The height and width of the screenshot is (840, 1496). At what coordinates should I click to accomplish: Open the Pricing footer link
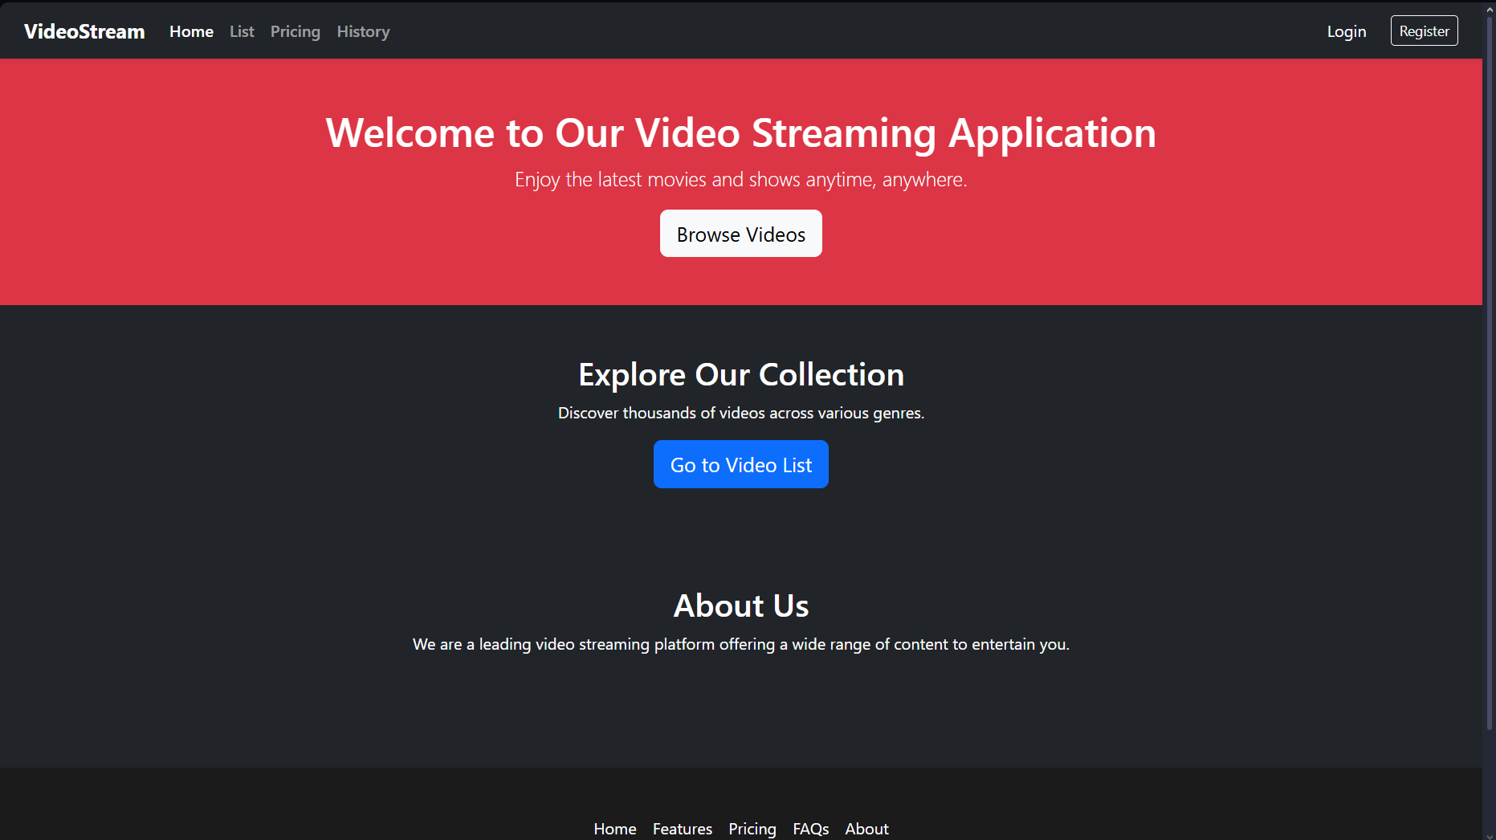coord(752,829)
